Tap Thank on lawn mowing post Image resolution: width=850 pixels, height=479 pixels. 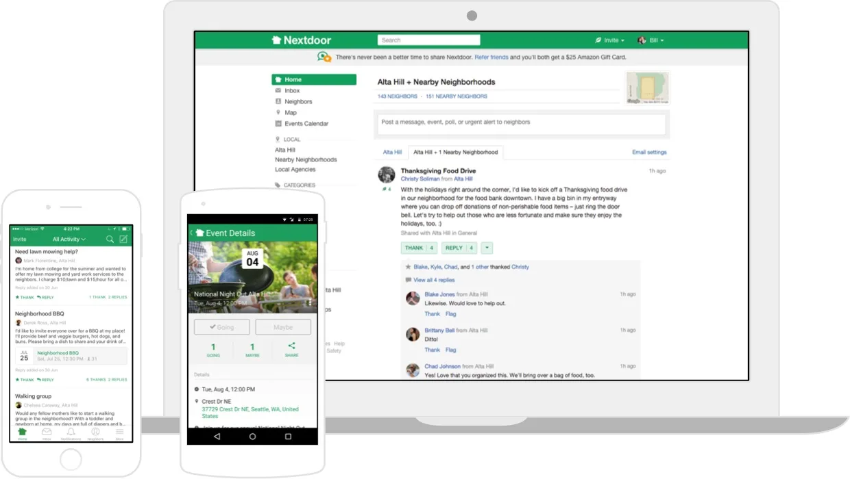25,298
